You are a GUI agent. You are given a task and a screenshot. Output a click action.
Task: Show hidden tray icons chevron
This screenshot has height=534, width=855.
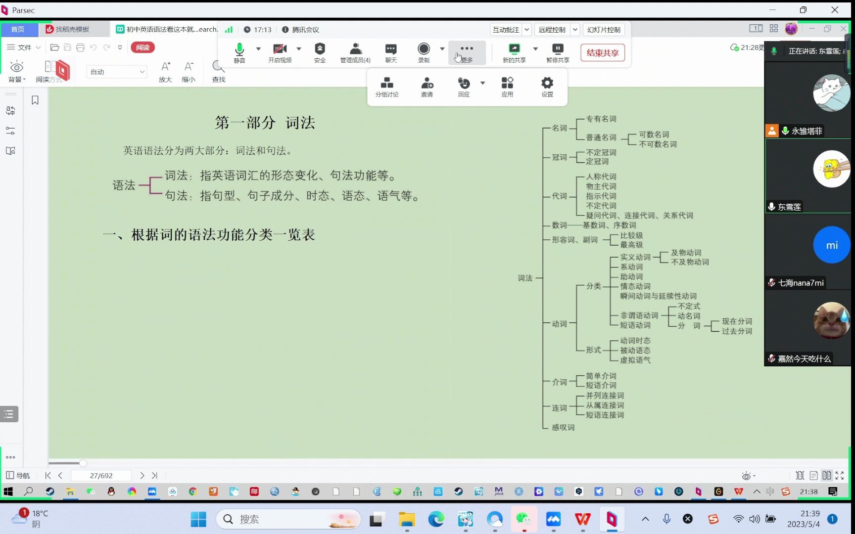[x=645, y=519]
